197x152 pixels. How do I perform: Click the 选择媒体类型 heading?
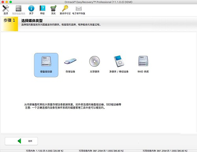32,21
